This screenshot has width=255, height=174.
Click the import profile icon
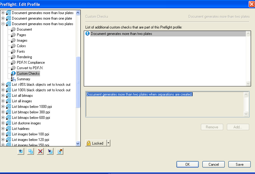(x=50, y=151)
